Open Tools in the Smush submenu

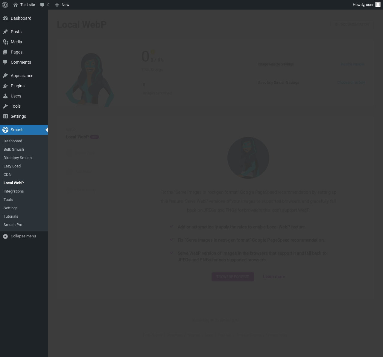click(x=8, y=200)
